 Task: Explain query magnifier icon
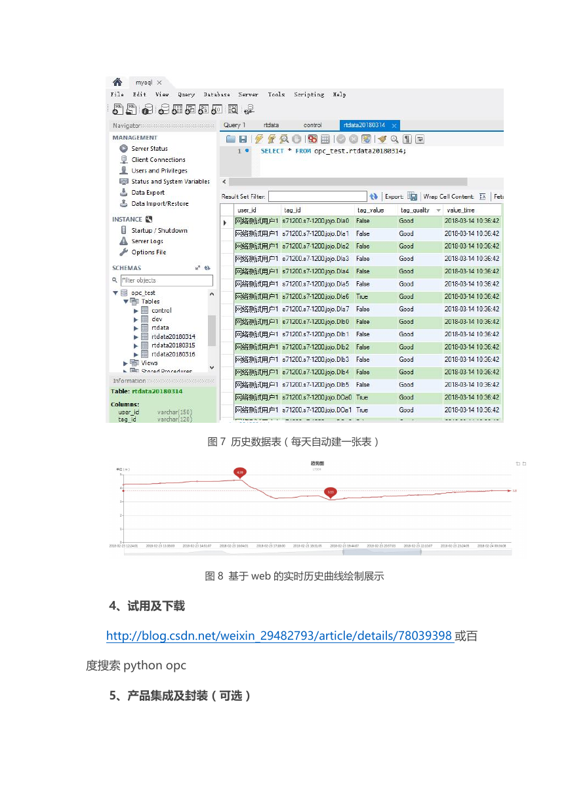[284, 140]
